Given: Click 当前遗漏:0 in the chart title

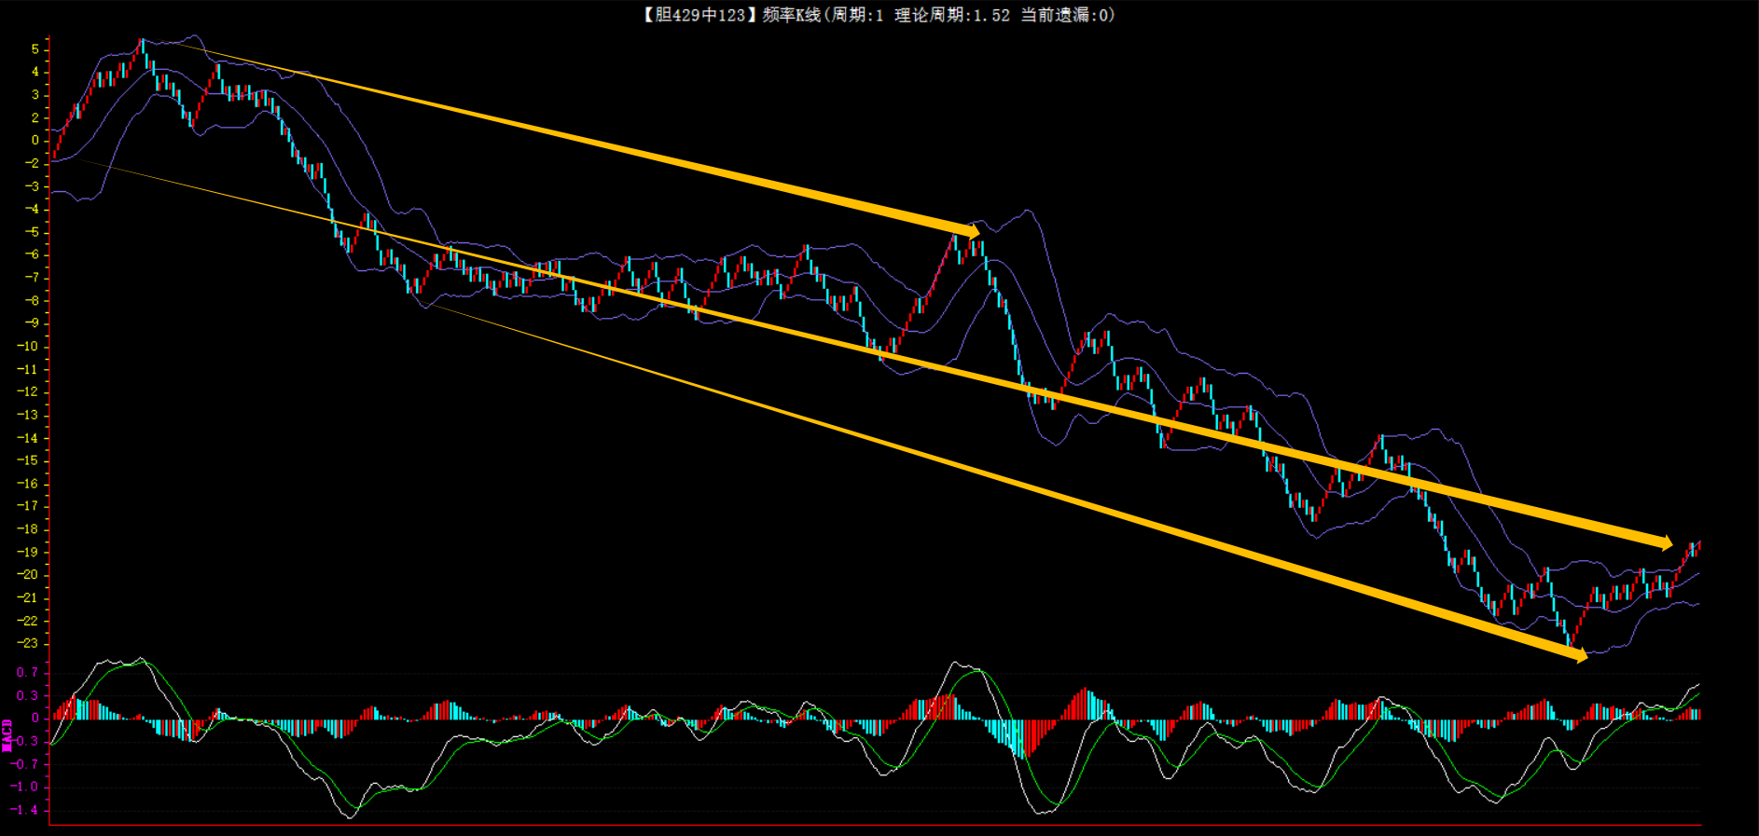Looking at the screenshot, I should pos(1067,15).
